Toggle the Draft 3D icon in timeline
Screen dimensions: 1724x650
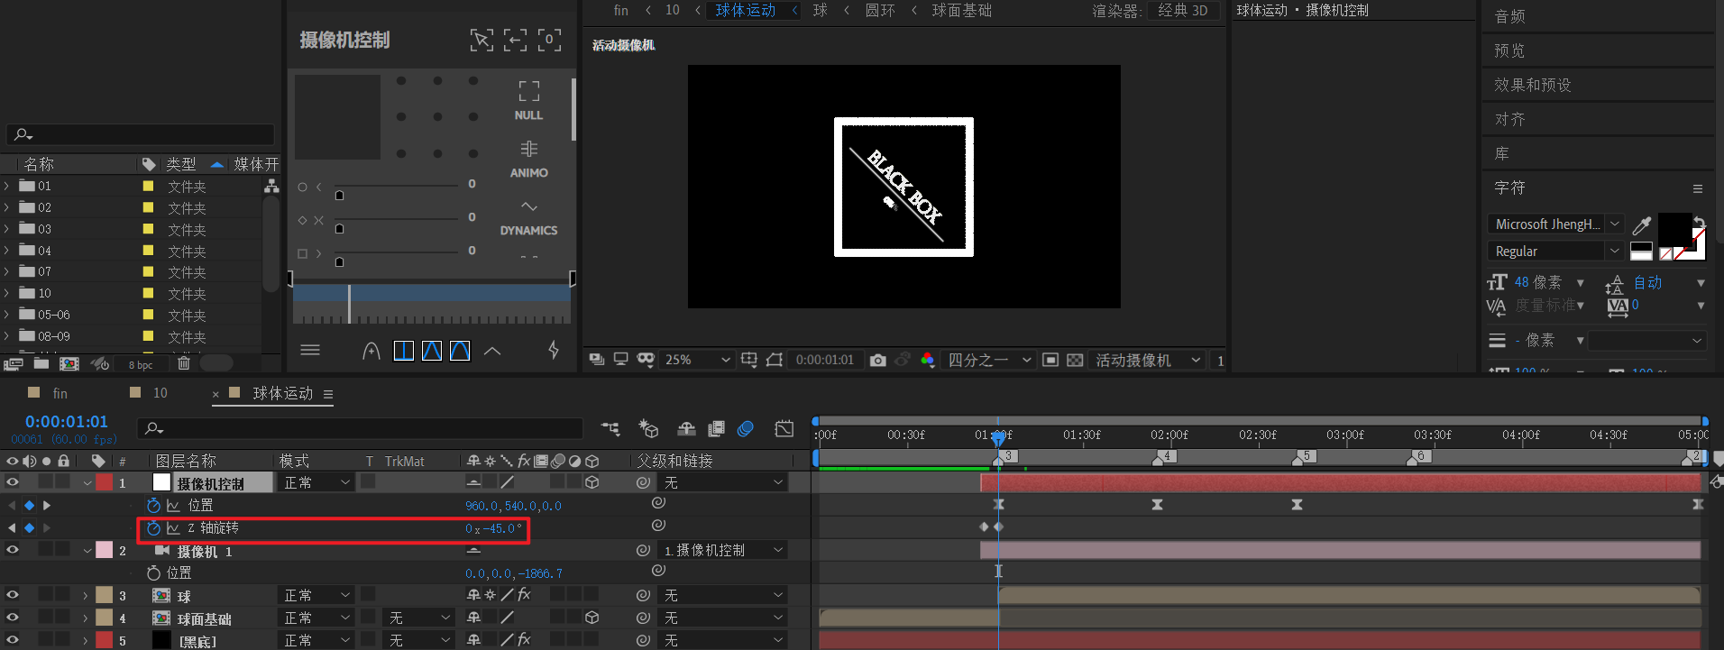click(x=648, y=428)
